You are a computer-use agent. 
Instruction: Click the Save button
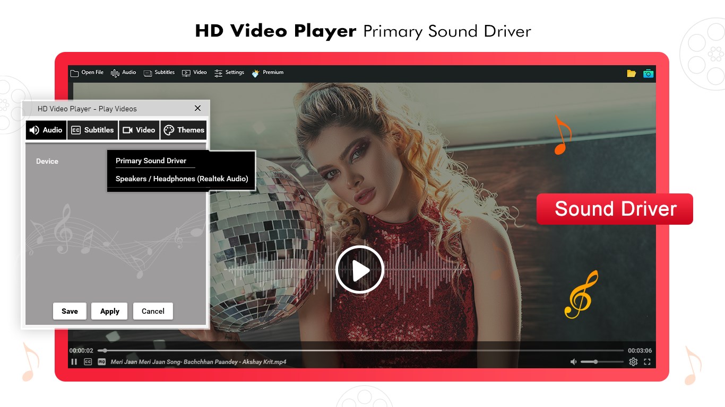[x=70, y=311]
